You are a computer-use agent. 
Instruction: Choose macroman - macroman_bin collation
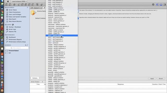[62, 28]
